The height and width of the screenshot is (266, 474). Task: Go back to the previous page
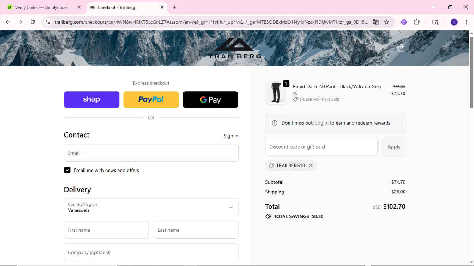click(x=8, y=22)
